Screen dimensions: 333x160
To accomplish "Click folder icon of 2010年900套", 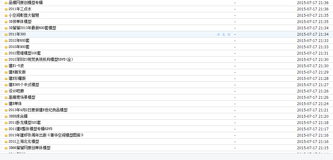I will tap(6, 47).
